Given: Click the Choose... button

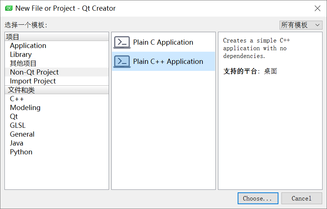Looking at the screenshot, I should (x=258, y=198).
